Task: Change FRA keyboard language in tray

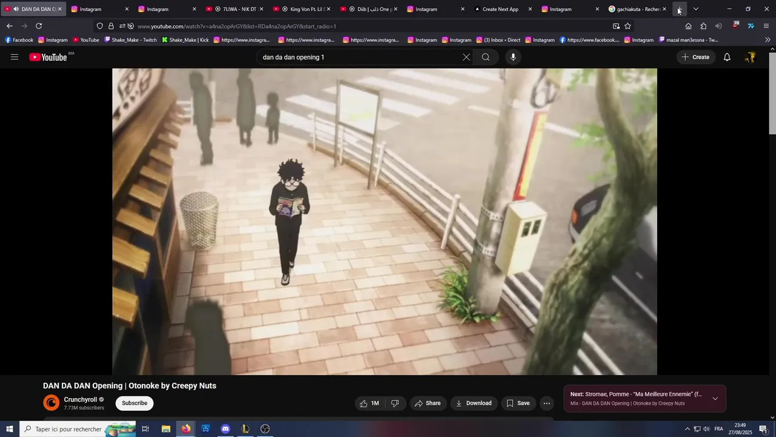Action: (719, 429)
